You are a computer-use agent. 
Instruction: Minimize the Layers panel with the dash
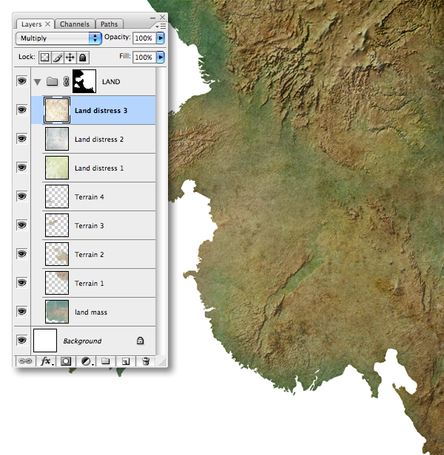(152, 18)
